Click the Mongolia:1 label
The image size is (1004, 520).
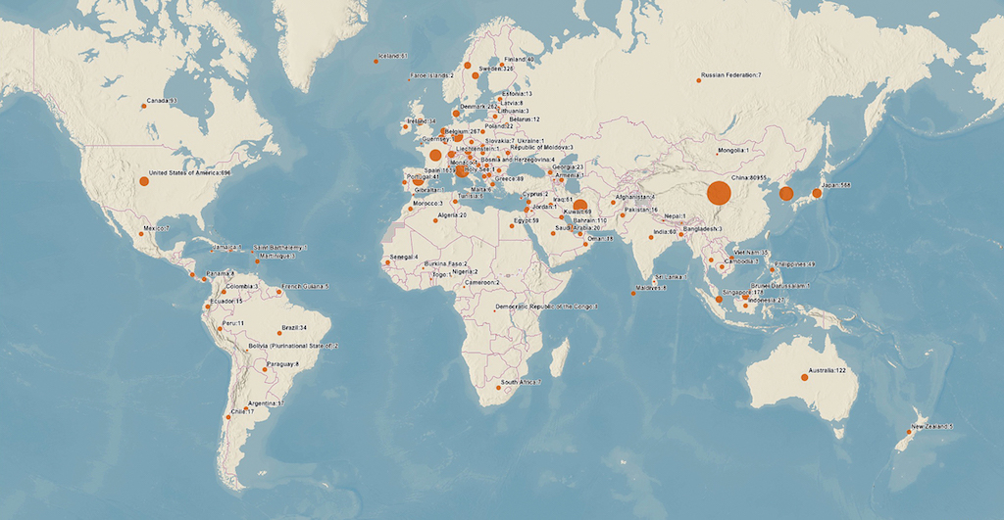coord(733,151)
